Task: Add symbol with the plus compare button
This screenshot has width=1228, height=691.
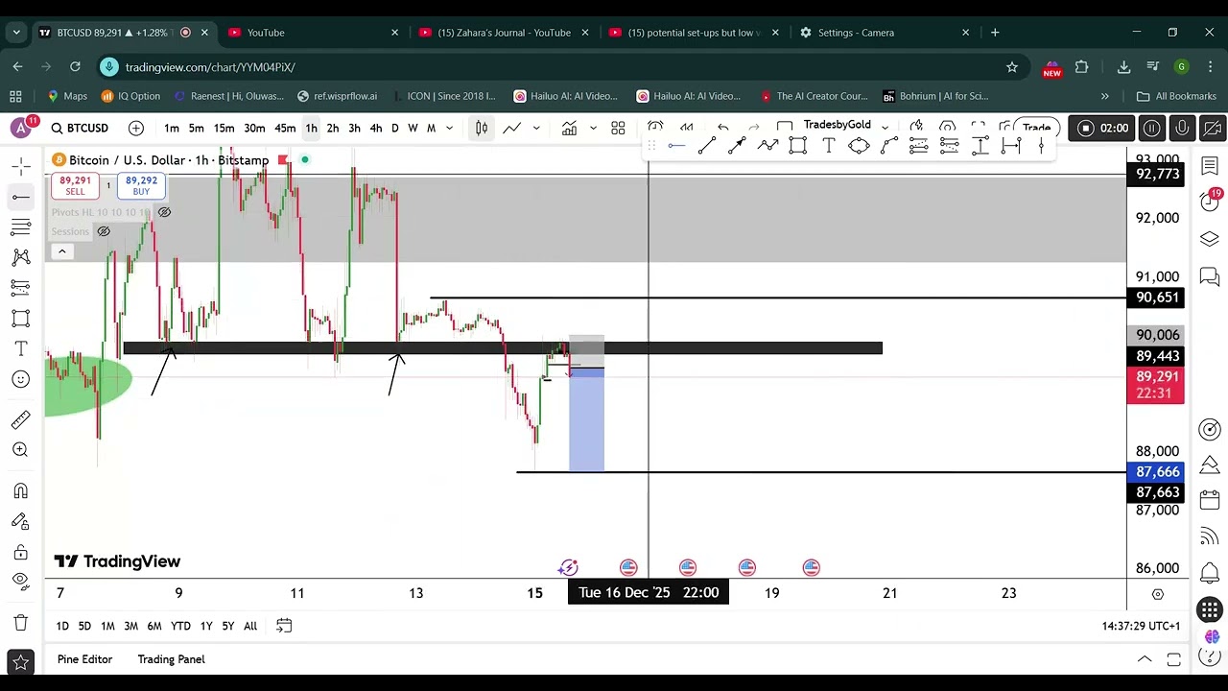Action: [x=136, y=128]
